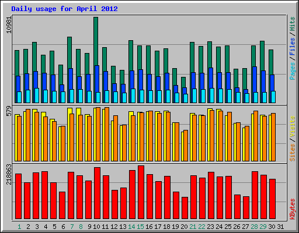
Task: Click day label 8 on the x-axis
Action: click(x=81, y=227)
